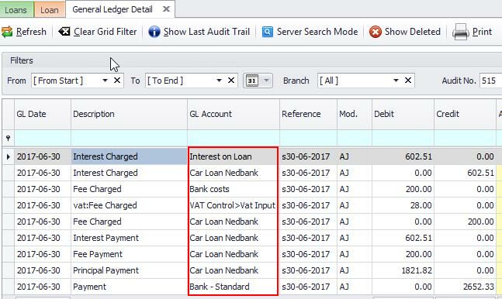The image size is (502, 299).
Task: Select the Principal Payment description
Action: point(129,270)
